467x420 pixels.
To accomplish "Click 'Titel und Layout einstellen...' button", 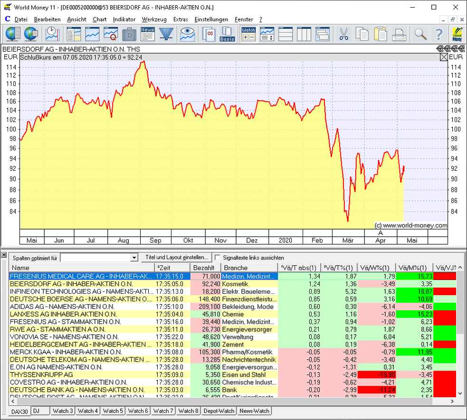I will pos(176,257).
